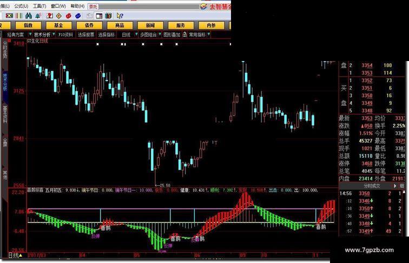
Task: Switch to the 指数 category tab
Action: 29,25
